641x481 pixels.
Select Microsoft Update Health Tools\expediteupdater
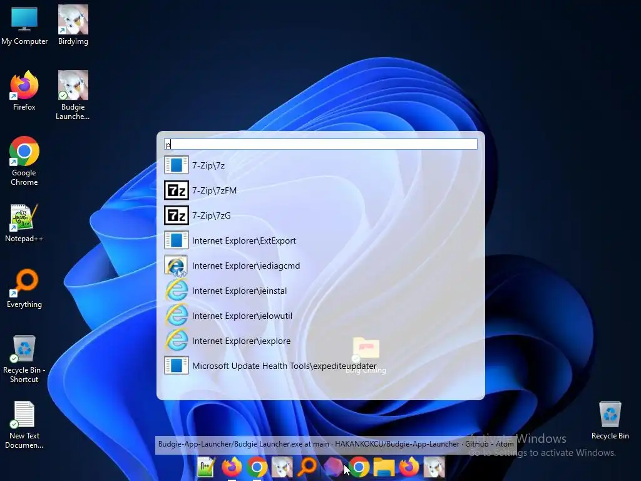(320, 366)
